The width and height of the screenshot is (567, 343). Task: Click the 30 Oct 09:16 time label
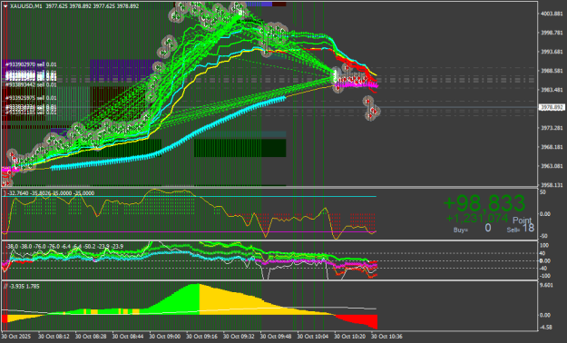coord(201,337)
